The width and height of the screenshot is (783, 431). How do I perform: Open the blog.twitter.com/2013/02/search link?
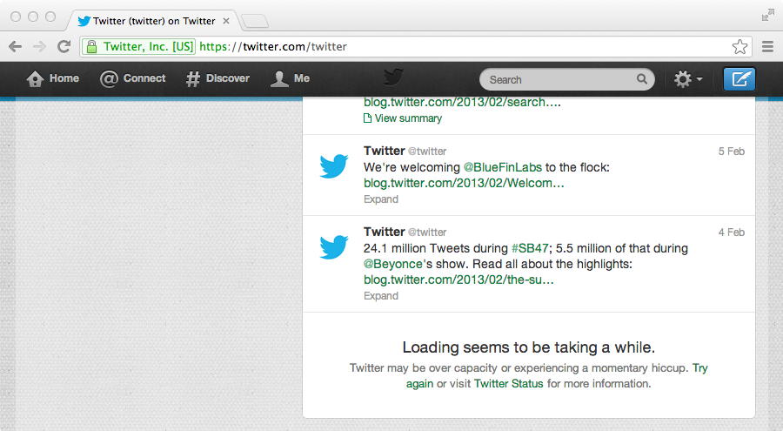coord(463,102)
